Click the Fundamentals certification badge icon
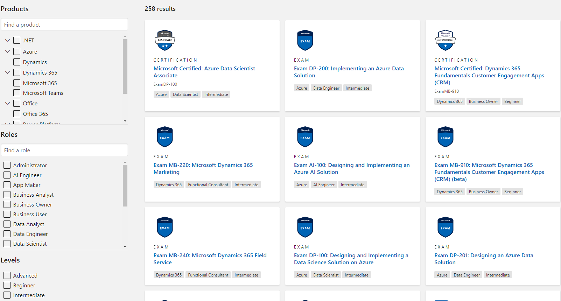 (446, 40)
